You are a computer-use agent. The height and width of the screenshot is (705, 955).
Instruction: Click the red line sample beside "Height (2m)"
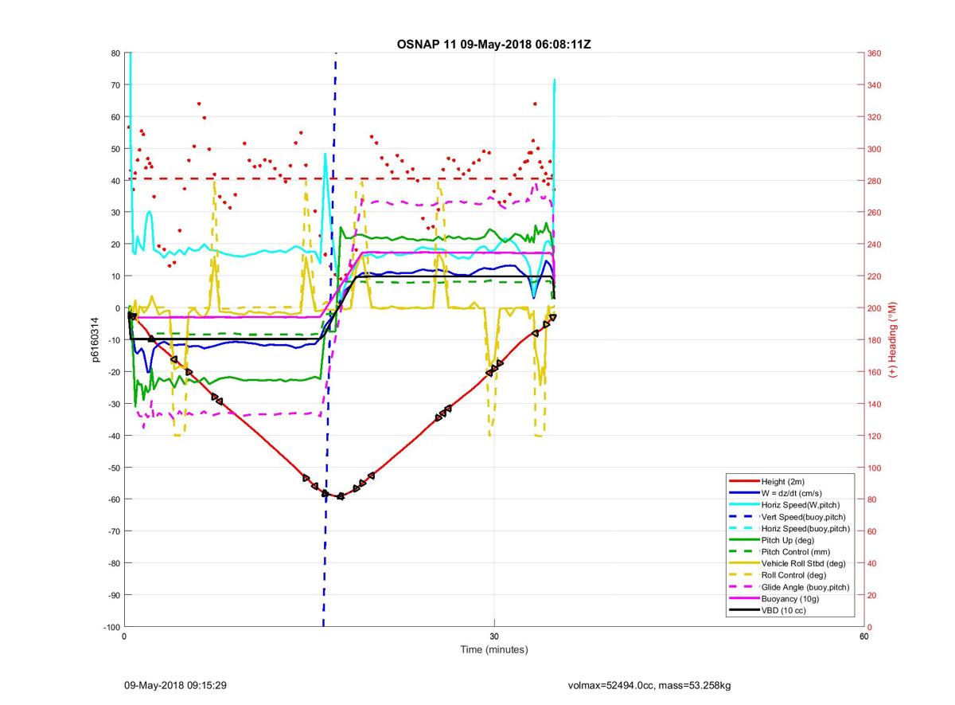pos(743,482)
